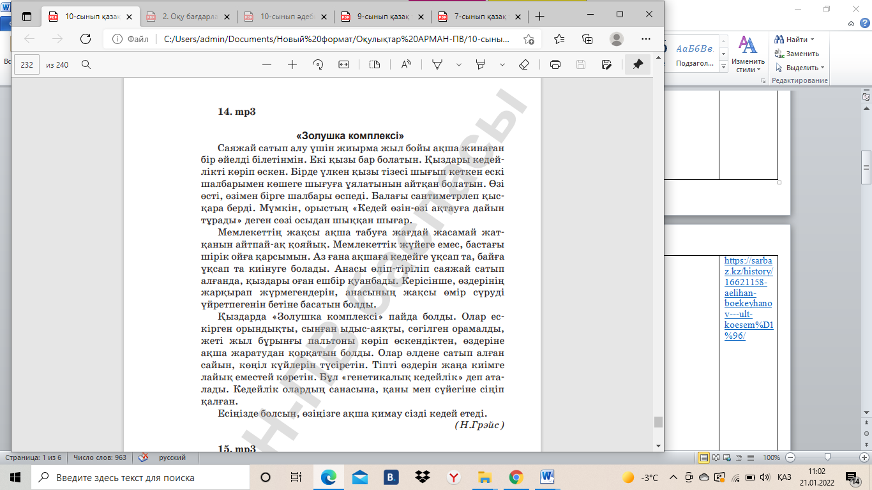
Task: Toggle the pin PDF toolbar button
Action: (x=638, y=64)
